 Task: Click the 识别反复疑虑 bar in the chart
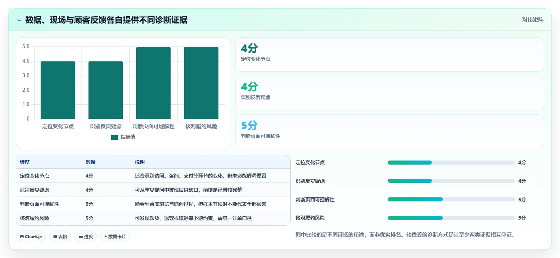click(x=105, y=90)
